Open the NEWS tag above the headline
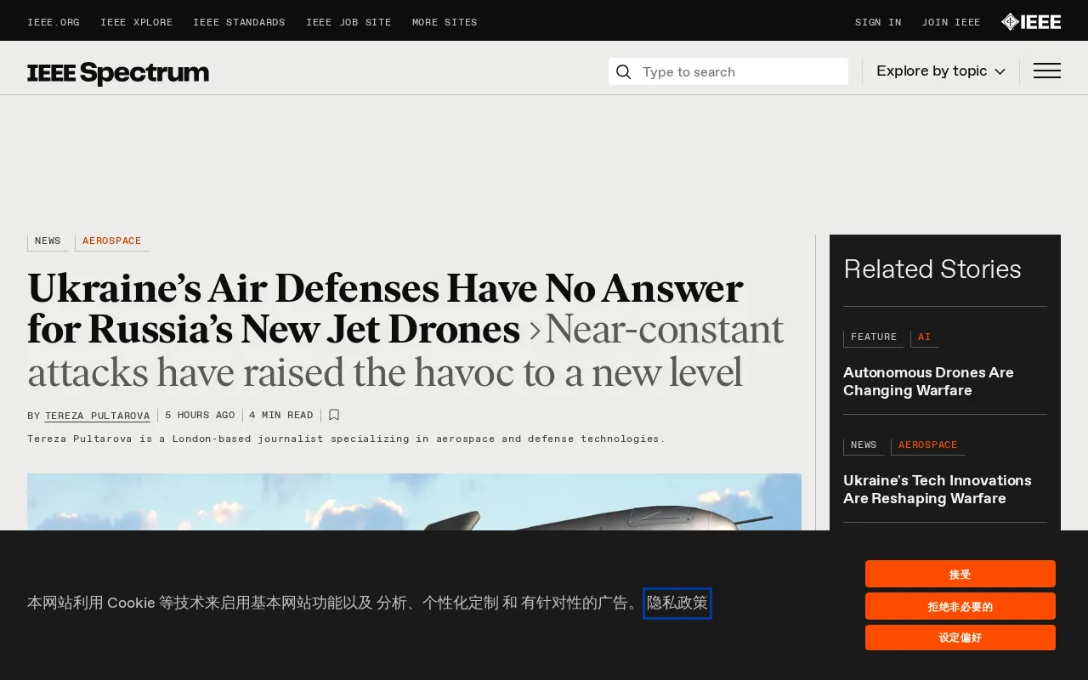Screen dimensions: 1088x680 coord(48,242)
